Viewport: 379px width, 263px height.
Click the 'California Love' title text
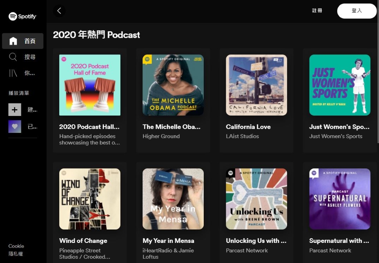coord(248,127)
